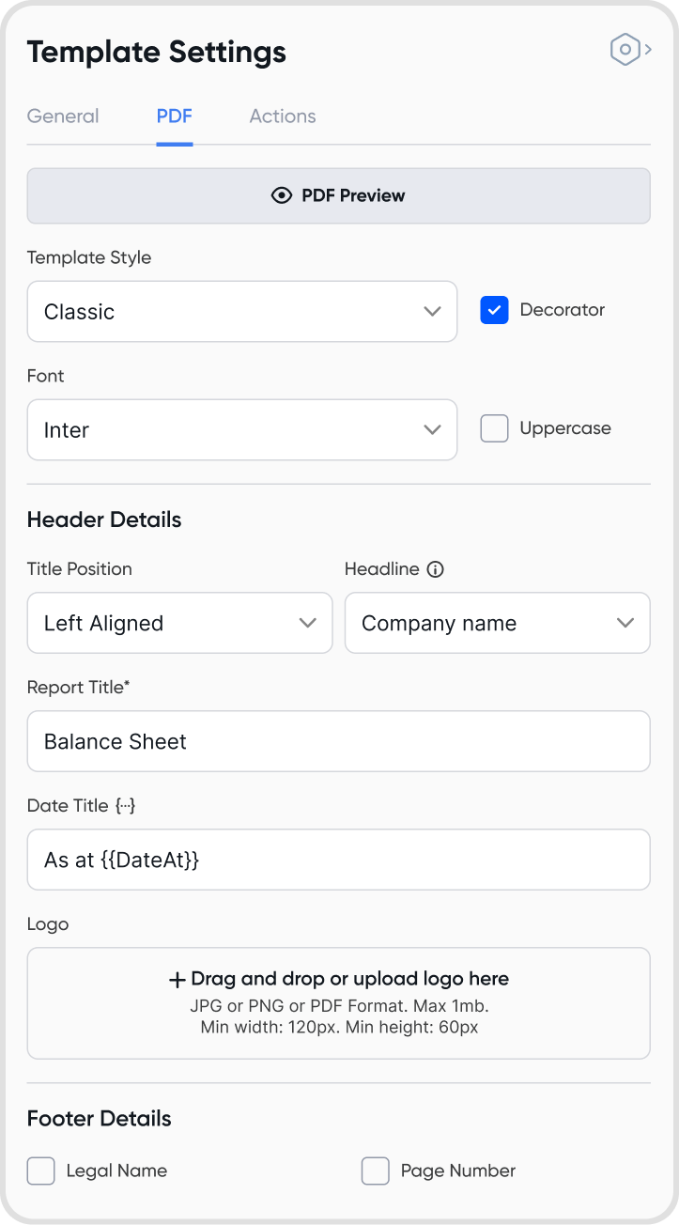Select the PDF tab
Screen dimensions: 679x1225
coord(175,116)
